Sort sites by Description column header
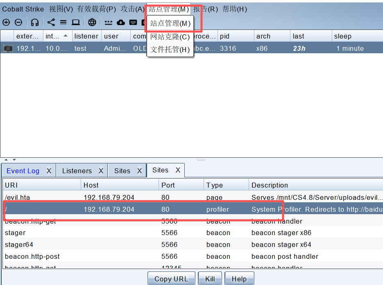383x285 pixels. click(316, 185)
